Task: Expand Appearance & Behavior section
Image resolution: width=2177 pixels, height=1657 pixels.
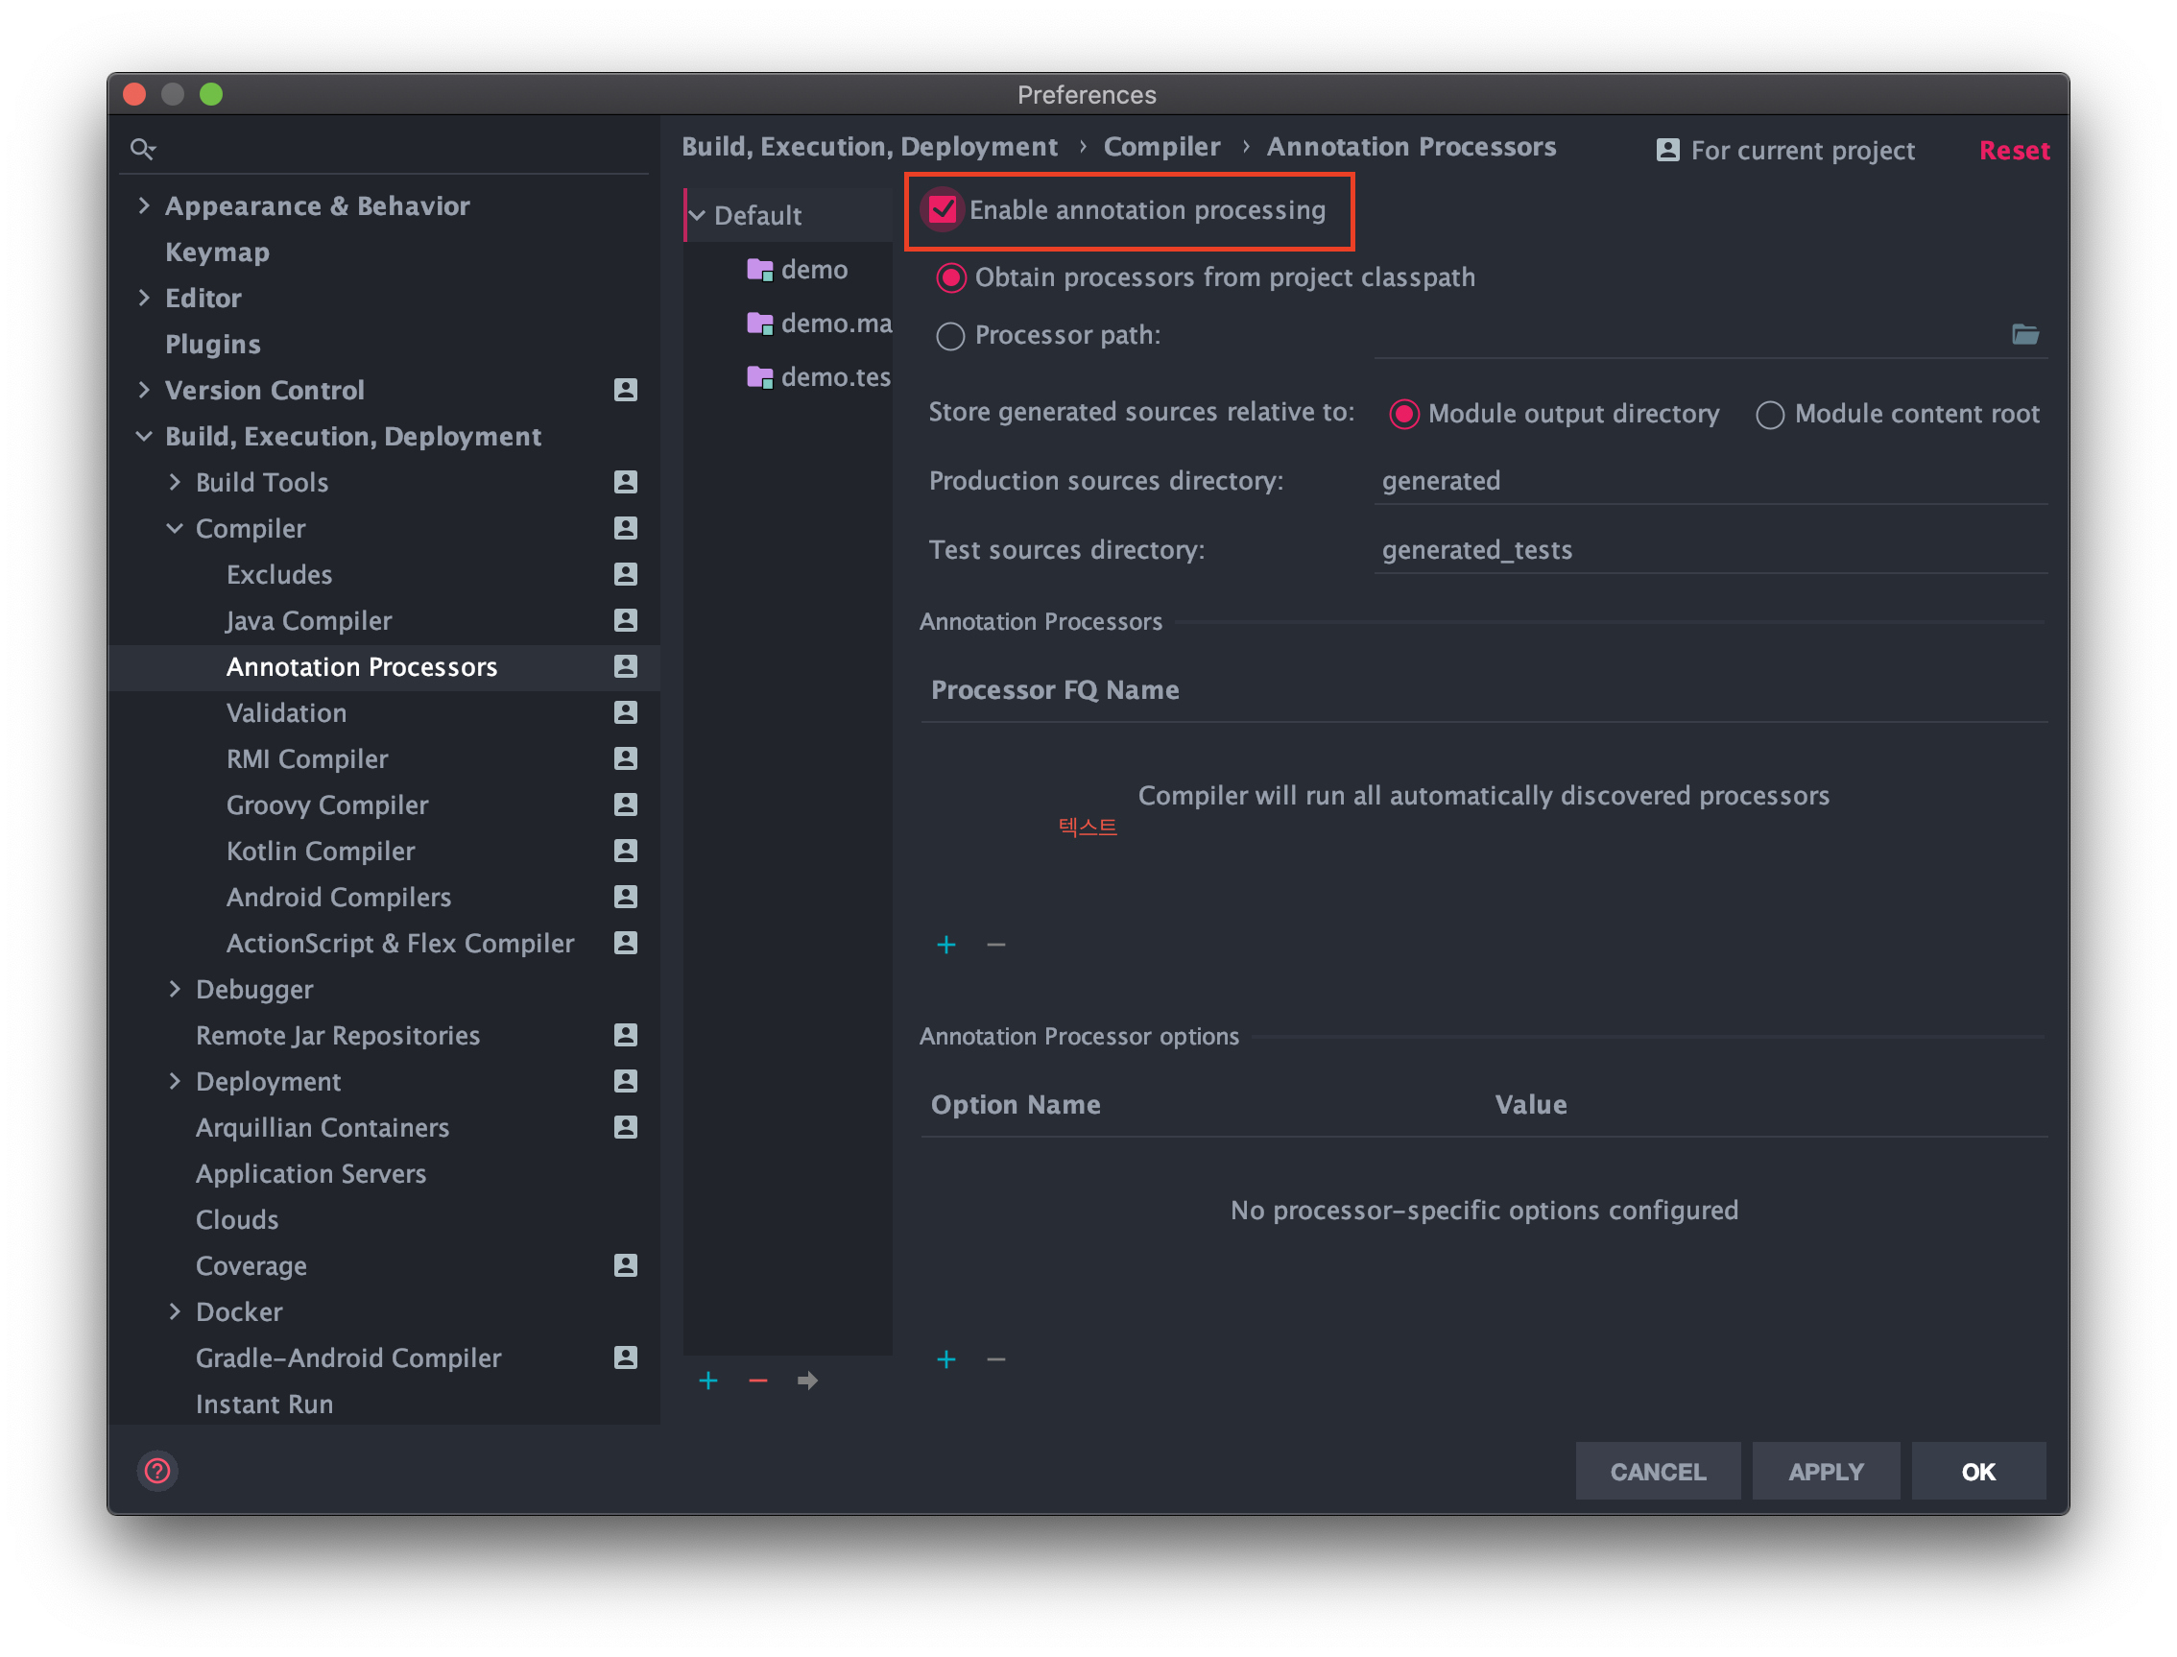Action: point(145,205)
